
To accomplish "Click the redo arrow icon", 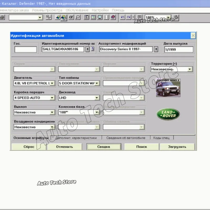I will pos(129,17).
